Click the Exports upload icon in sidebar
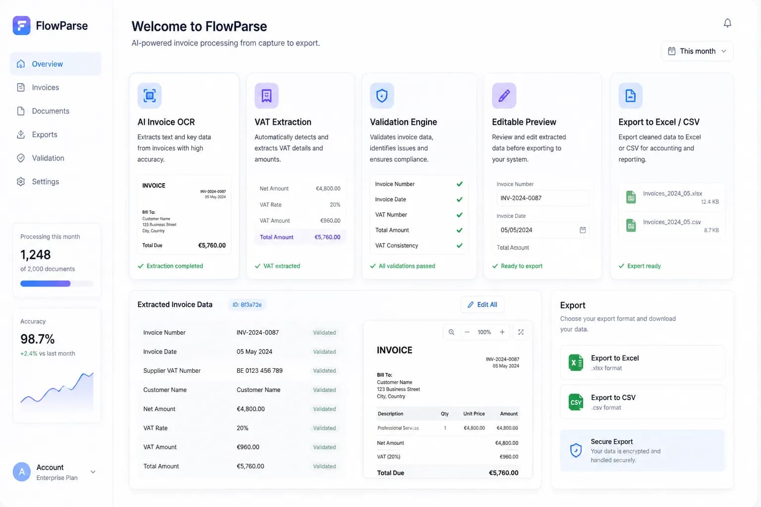Viewport: 761px width, 507px height. point(21,135)
